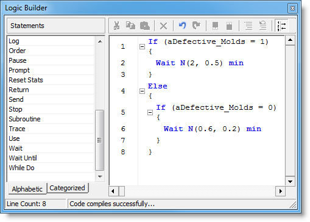The height and width of the screenshot is (222, 310).
Task: Toggle the line numbers toolbar button
Action: pos(281,26)
